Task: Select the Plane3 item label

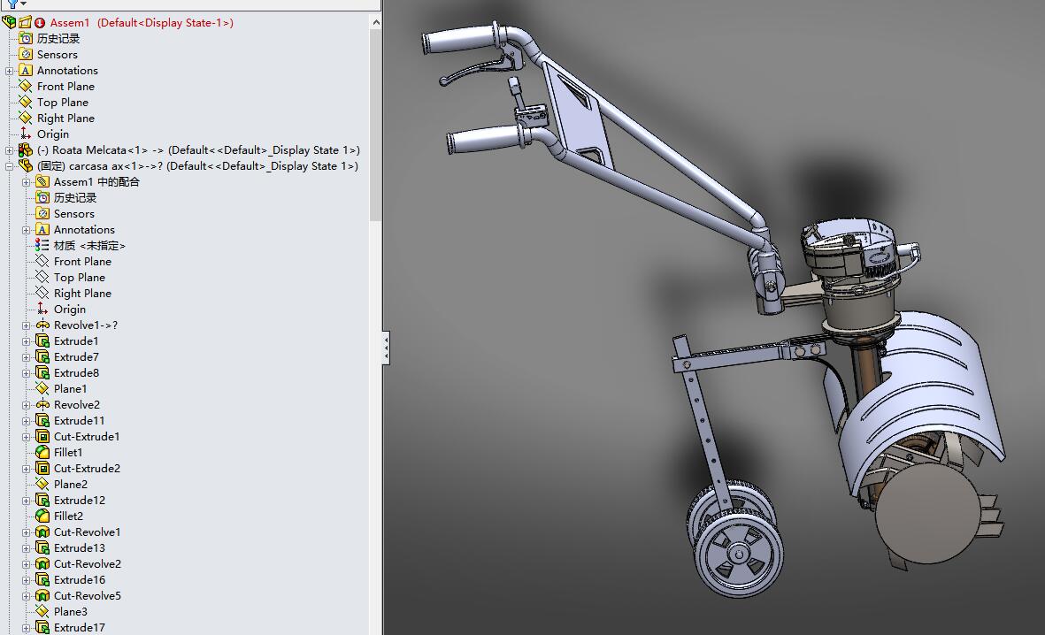Action: click(x=70, y=612)
